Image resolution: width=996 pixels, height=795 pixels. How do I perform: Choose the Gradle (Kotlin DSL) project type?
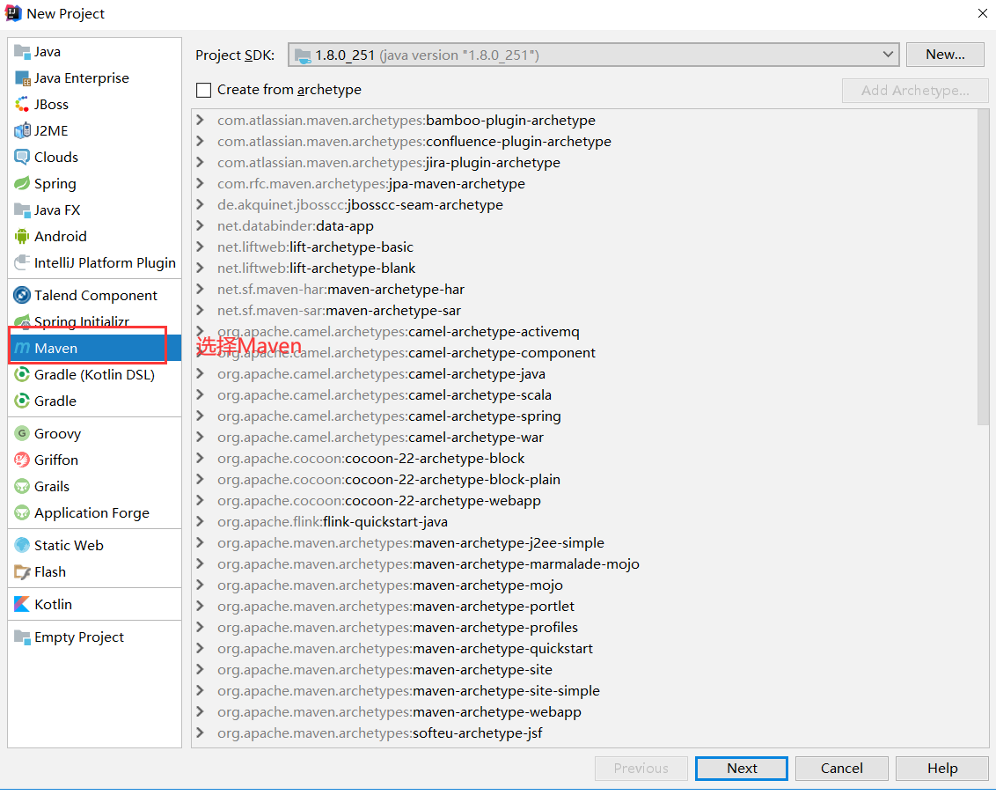(95, 375)
